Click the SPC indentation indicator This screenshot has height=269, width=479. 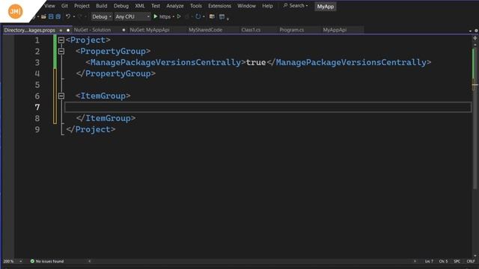(457, 261)
